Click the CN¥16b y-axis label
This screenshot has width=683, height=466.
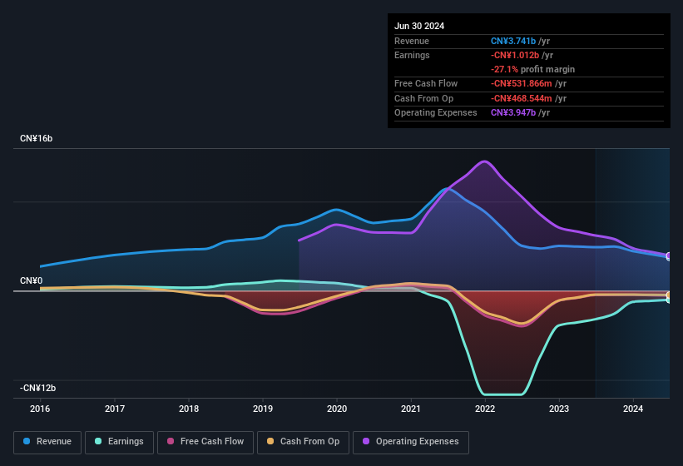coord(36,138)
